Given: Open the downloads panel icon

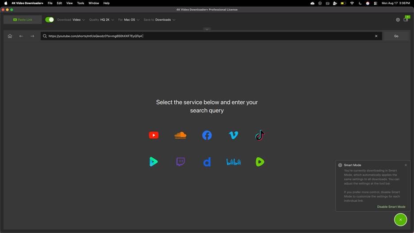Looking at the screenshot, I should click(x=406, y=19).
